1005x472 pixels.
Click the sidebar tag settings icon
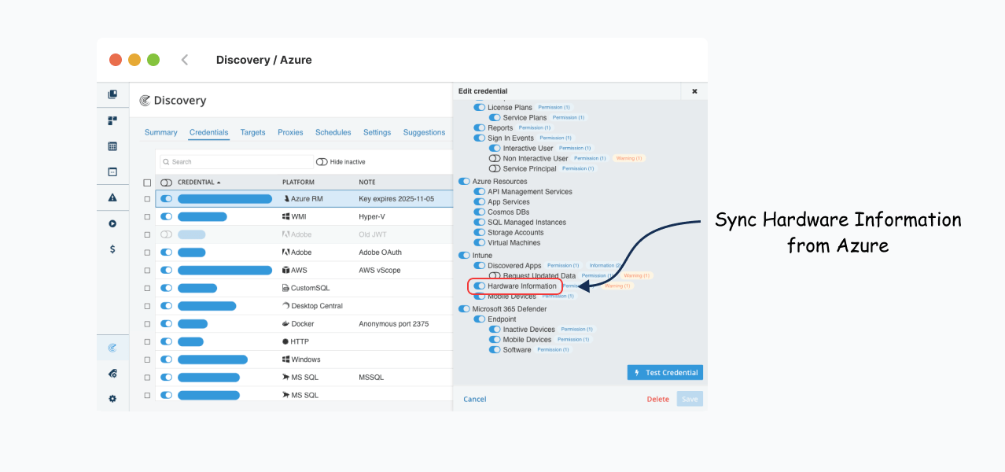112,374
